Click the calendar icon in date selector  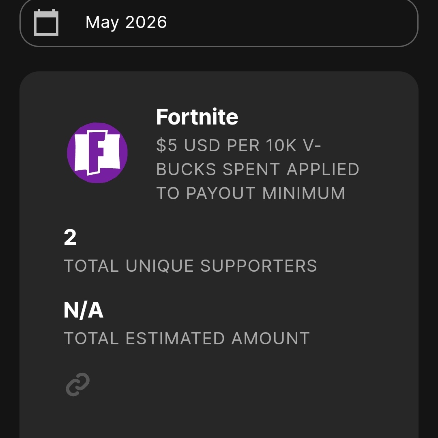coord(46,22)
